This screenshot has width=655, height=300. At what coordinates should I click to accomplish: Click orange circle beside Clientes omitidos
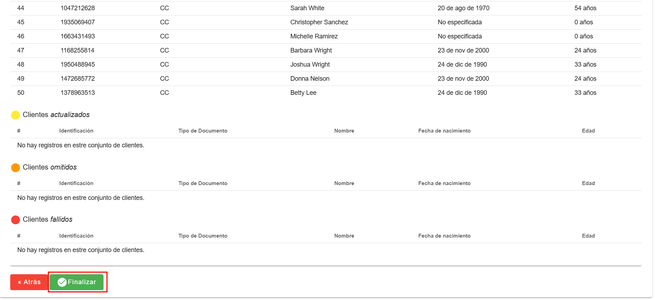(16, 167)
